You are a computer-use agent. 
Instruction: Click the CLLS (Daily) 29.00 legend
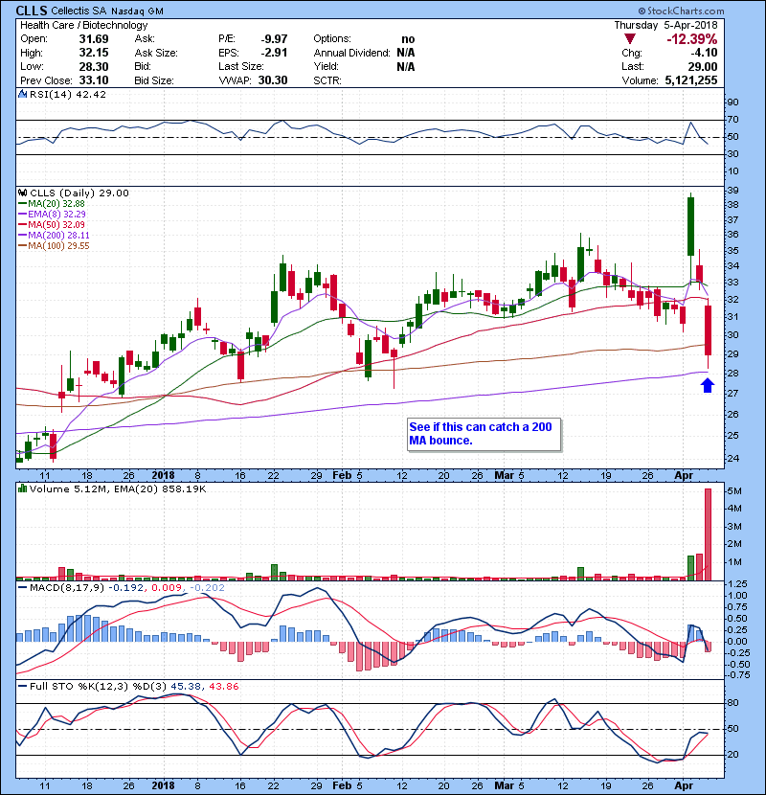(79, 193)
